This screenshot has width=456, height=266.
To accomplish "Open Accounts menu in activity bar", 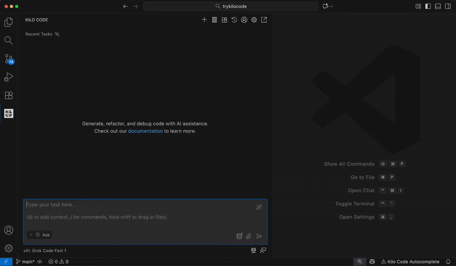I will pyautogui.click(x=9, y=230).
